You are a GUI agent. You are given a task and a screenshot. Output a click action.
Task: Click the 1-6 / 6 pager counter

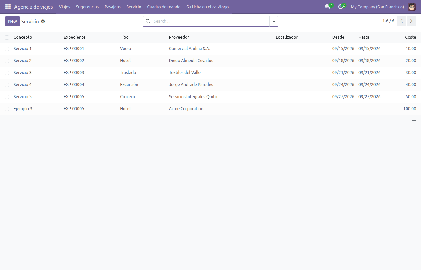pyautogui.click(x=388, y=21)
